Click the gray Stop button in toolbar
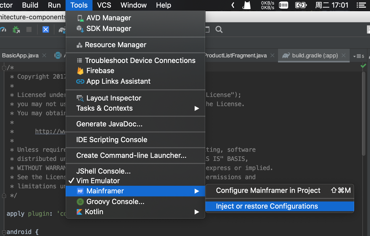Image resolution: width=370 pixels, height=236 pixels. [x=29, y=30]
